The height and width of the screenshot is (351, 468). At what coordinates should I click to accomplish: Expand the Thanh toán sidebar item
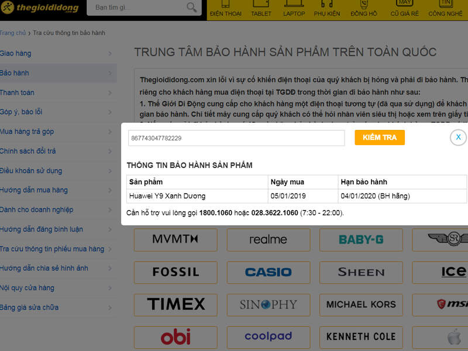(x=57, y=92)
